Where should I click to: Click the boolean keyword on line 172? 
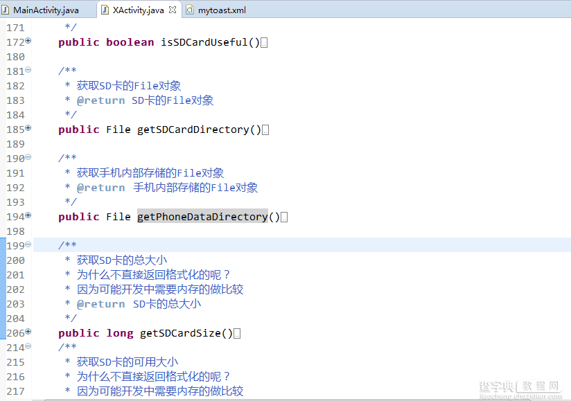pyautogui.click(x=130, y=42)
